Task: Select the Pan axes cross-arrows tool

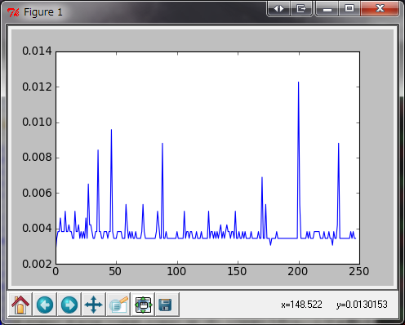Action: [x=93, y=305]
